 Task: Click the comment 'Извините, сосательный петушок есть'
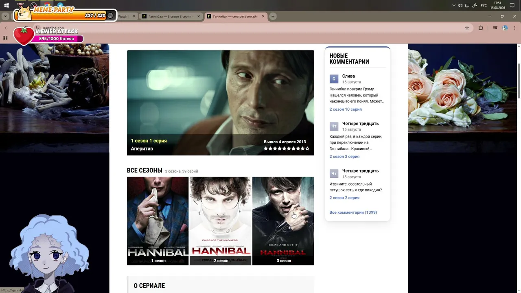356,187
